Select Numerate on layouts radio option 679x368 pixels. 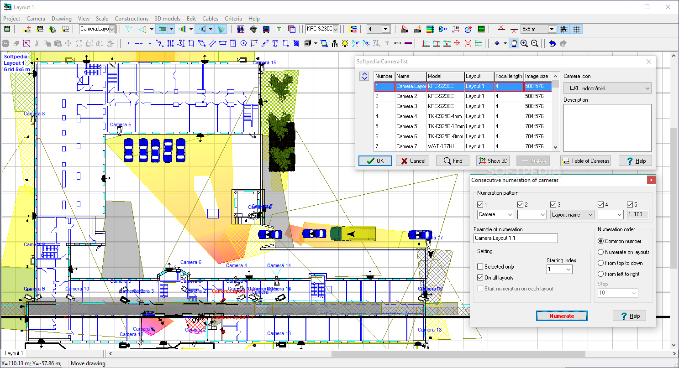pos(601,252)
